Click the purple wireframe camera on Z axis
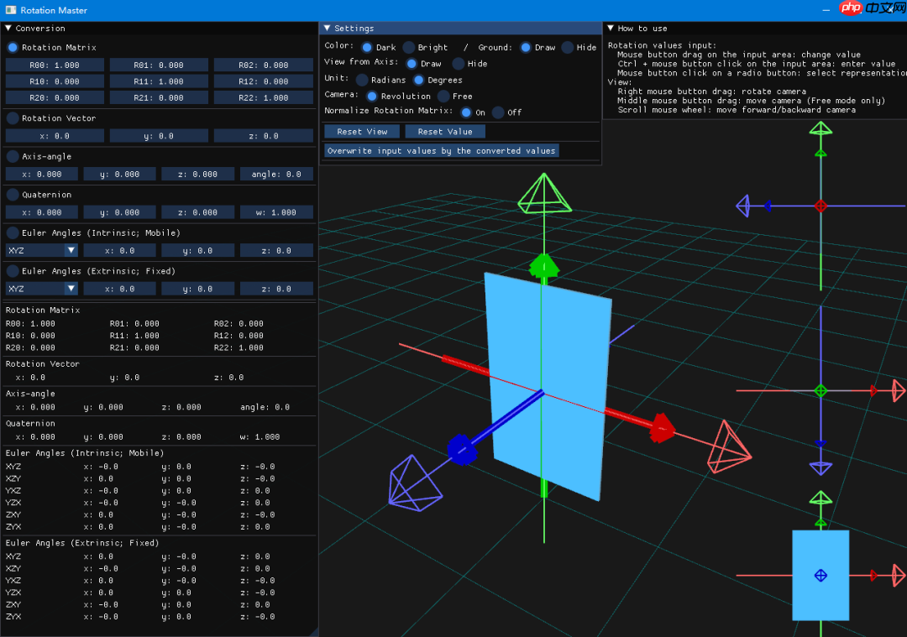The height and width of the screenshot is (637, 907). click(x=413, y=482)
